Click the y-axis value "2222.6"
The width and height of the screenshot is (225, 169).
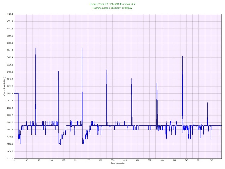click(10, 115)
